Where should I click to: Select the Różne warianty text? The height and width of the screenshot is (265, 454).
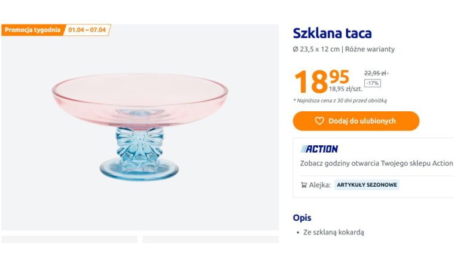click(x=370, y=49)
